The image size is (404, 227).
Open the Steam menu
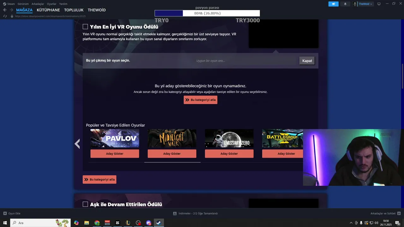click(x=11, y=4)
